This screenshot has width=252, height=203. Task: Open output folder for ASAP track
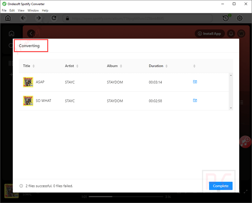click(195, 82)
